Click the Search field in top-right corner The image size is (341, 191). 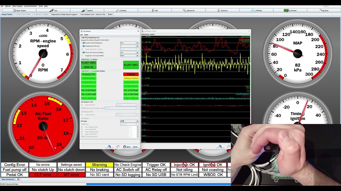[332, 6]
